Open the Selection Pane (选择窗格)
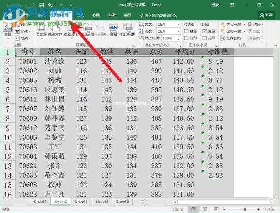The image size is (280, 213). [231, 38]
